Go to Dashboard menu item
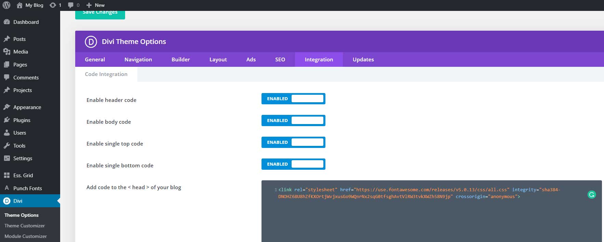 [x=30, y=22]
